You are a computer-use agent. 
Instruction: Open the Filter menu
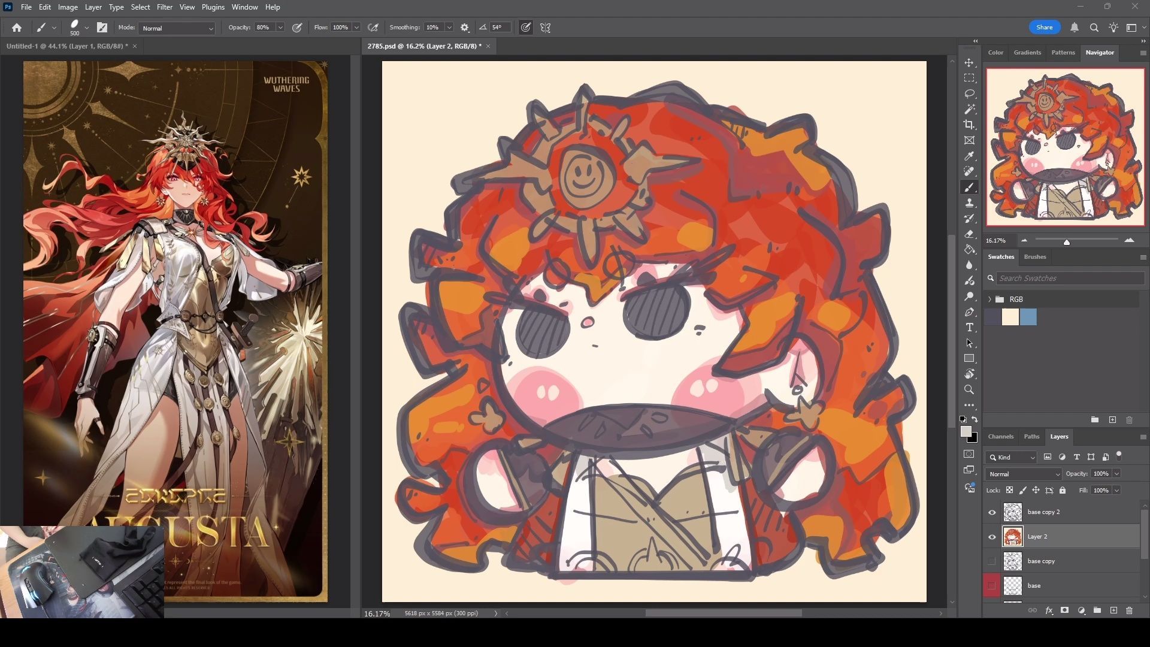point(164,7)
